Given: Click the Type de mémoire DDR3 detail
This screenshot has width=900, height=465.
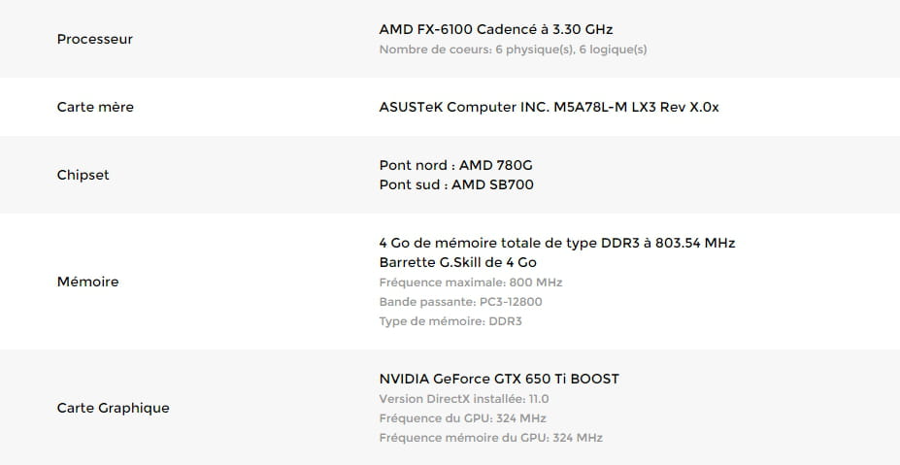Looking at the screenshot, I should pyautogui.click(x=450, y=321).
